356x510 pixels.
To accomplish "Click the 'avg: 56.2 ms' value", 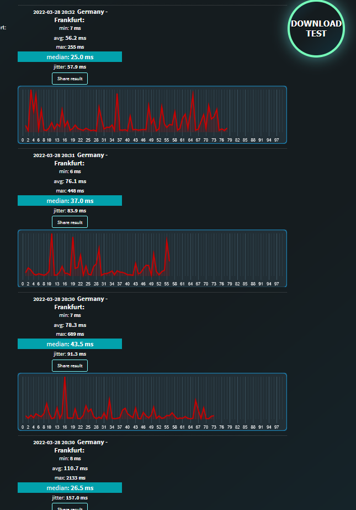I will (x=70, y=38).
